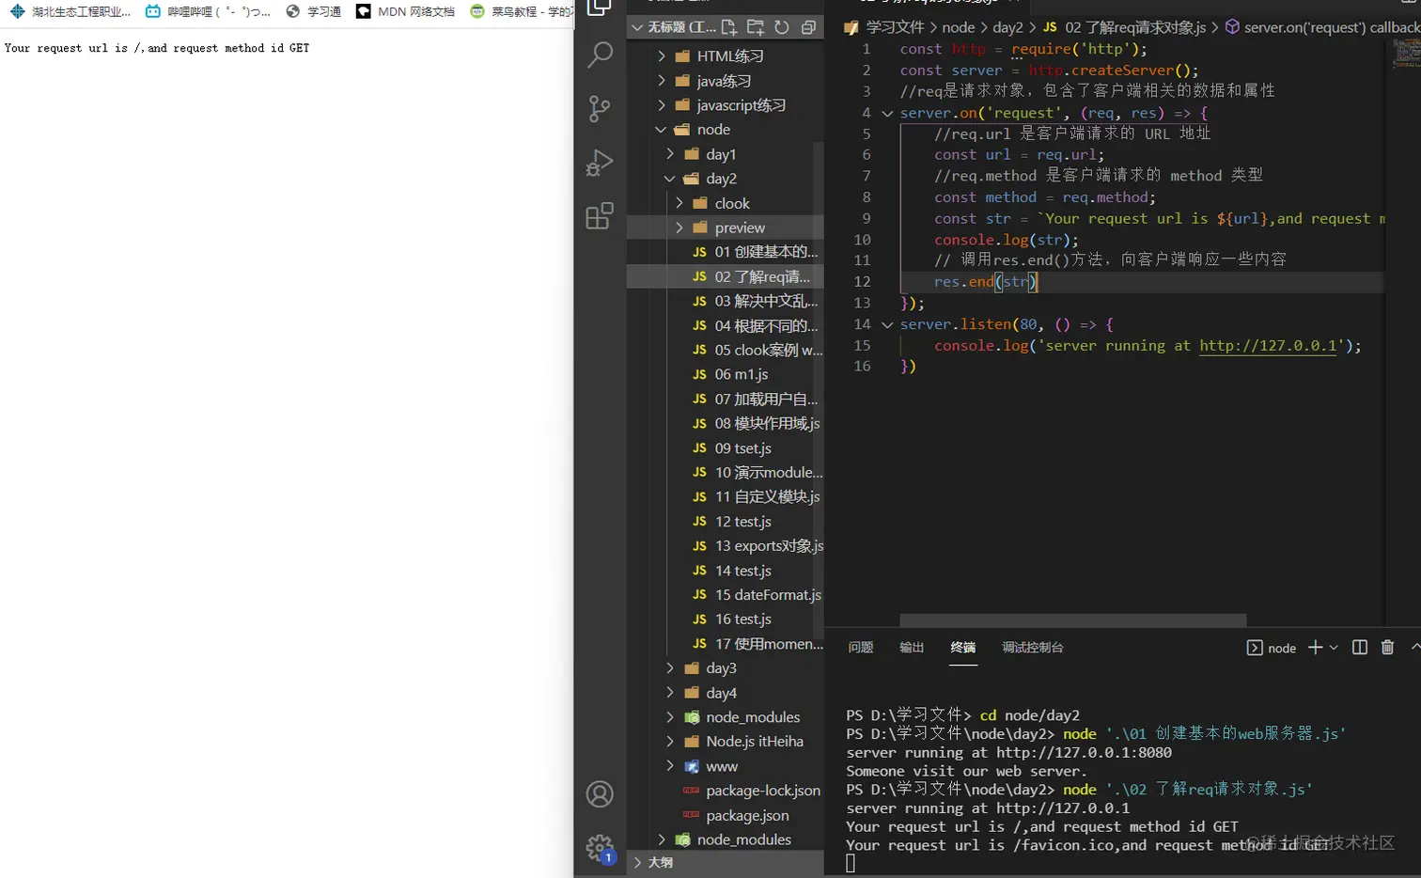
Task: Open the Extensions view
Action: [600, 216]
